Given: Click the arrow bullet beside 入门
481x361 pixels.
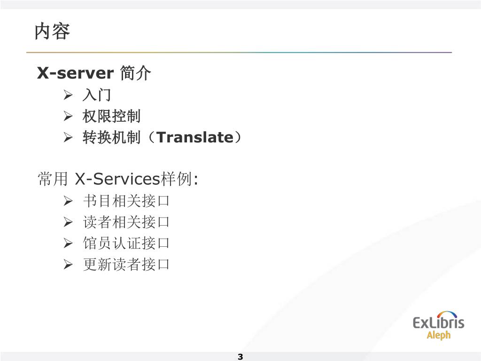Looking at the screenshot, I should coord(68,95).
